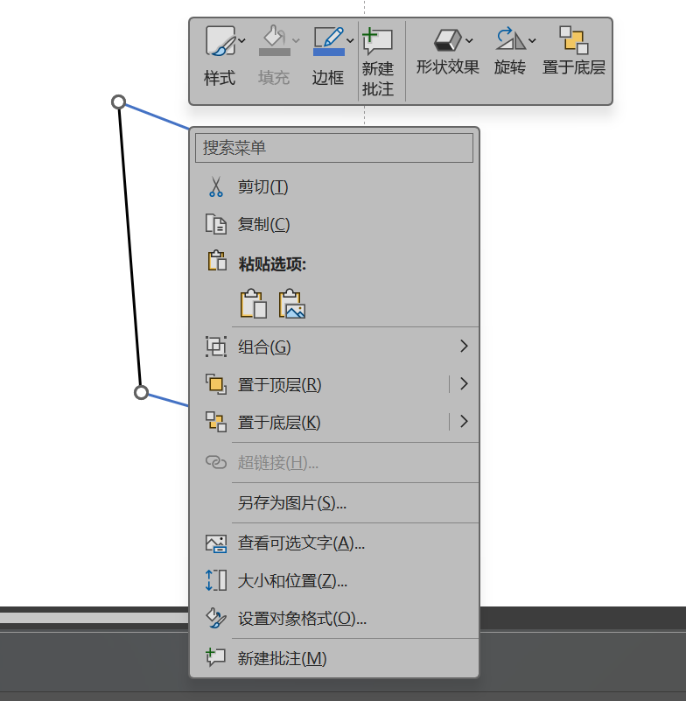The width and height of the screenshot is (686, 701).
Task: Click the scissors cut icon
Action: click(216, 187)
